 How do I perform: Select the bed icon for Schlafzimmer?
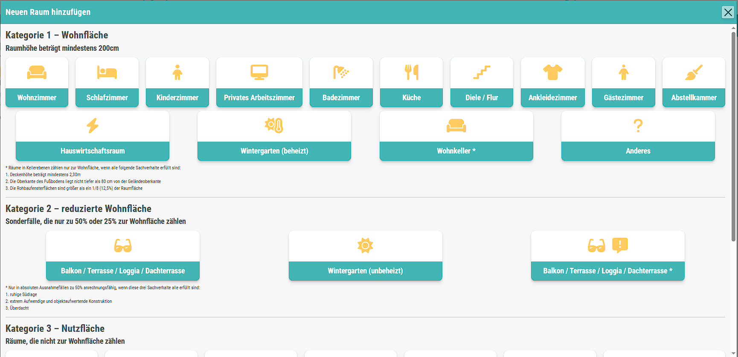point(107,73)
